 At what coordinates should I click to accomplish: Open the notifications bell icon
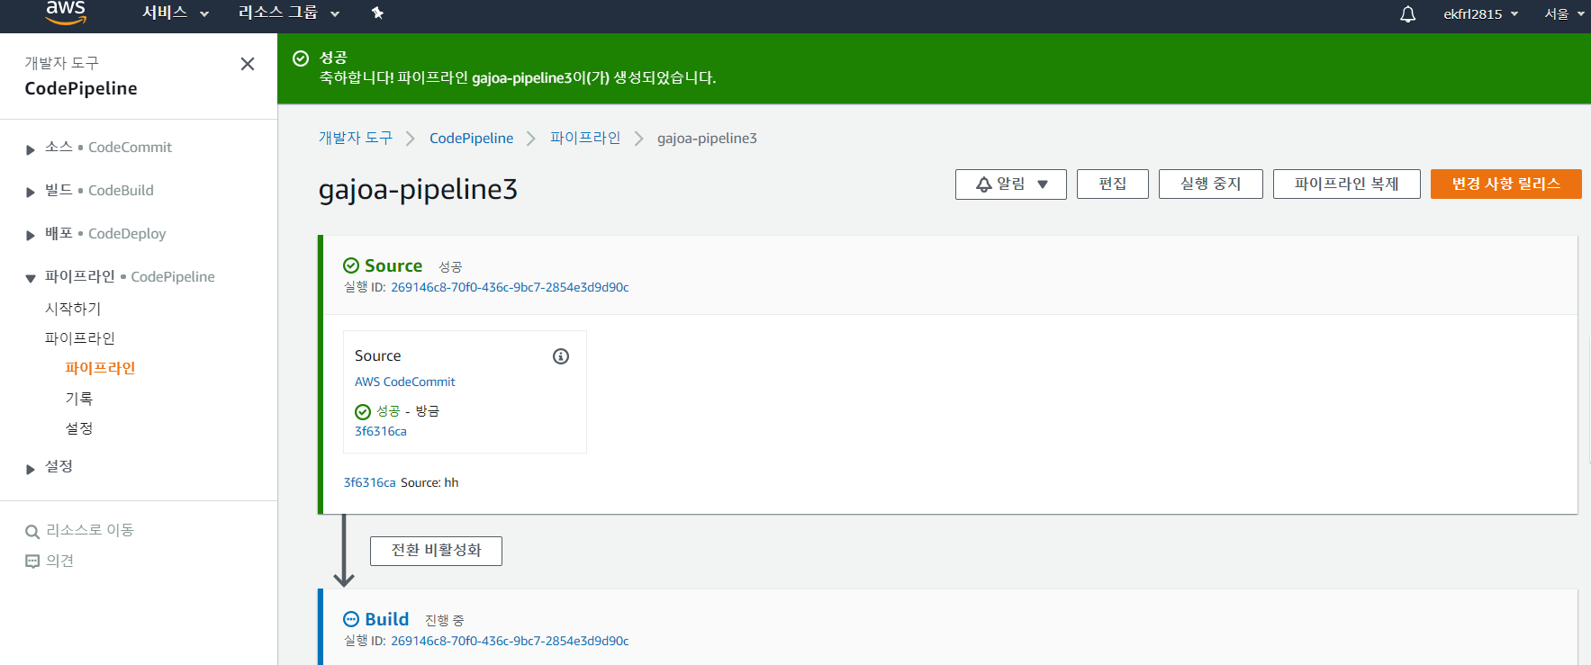point(1407,13)
